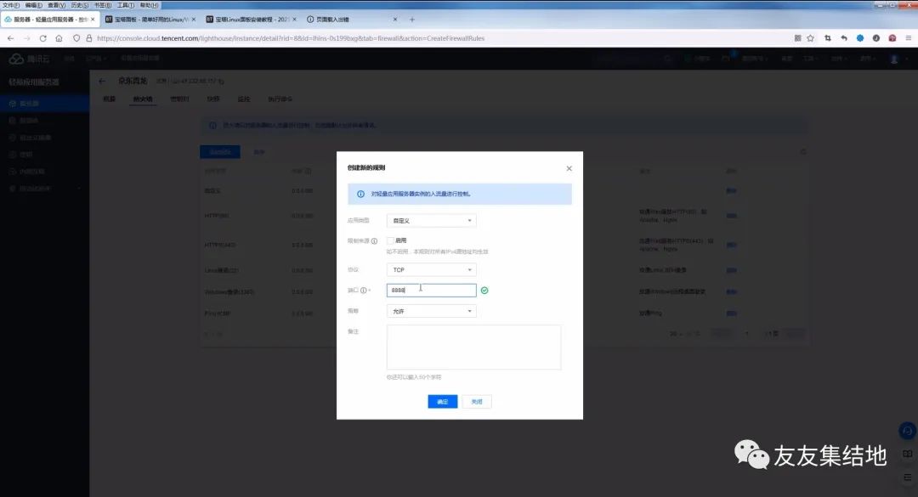This screenshot has height=497, width=918.
Task: Close the 宝塔Linux面板安装教程 tab
Action: pos(294,20)
